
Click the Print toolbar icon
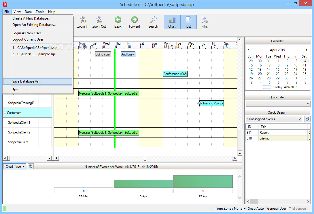point(205,22)
